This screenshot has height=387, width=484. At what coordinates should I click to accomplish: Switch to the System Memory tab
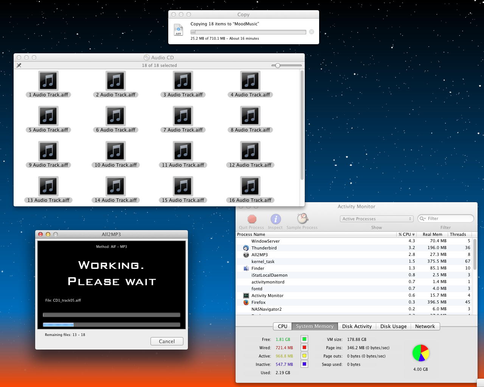coord(315,326)
